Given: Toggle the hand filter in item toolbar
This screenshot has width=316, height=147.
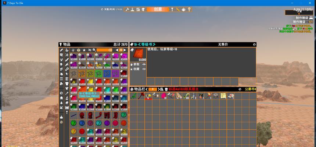Looking at the screenshot, I should [x=73, y=50].
